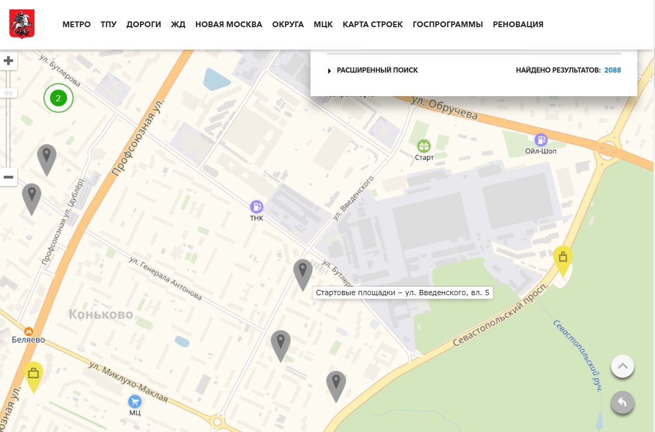655x432 pixels.
Task: Click the Ойл-Шоп gas station icon
Action: tap(541, 139)
